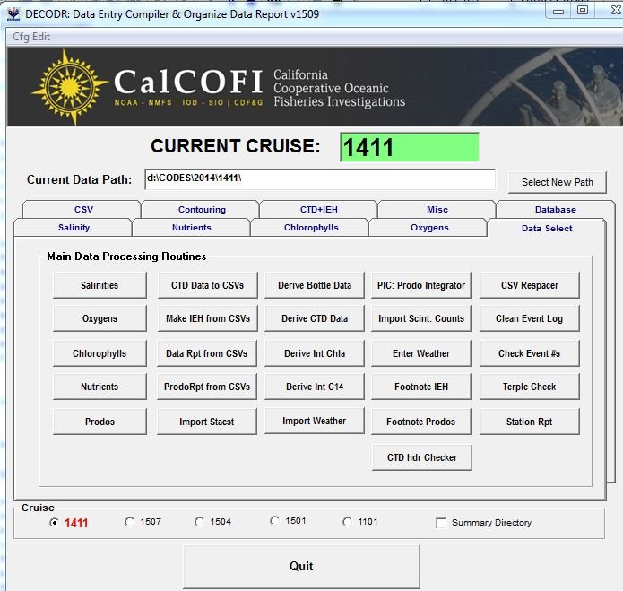Minimize the DECODR window
This screenshot has width=623, height=591.
558,11
